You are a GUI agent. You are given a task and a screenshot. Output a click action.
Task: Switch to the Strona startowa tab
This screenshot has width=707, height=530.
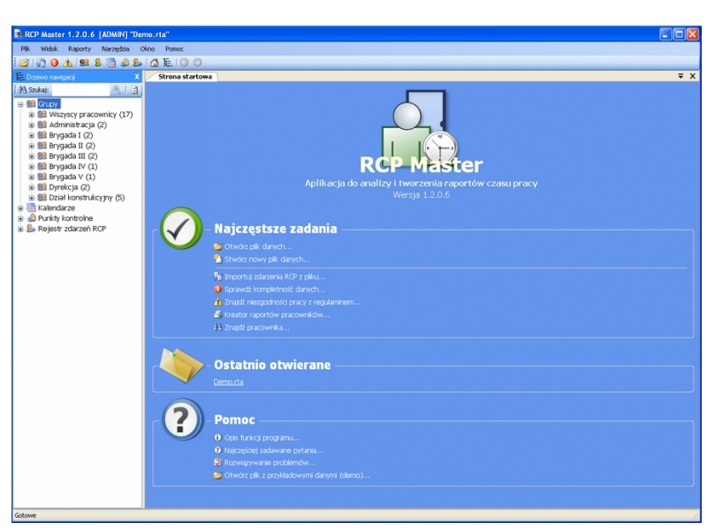pyautogui.click(x=185, y=77)
